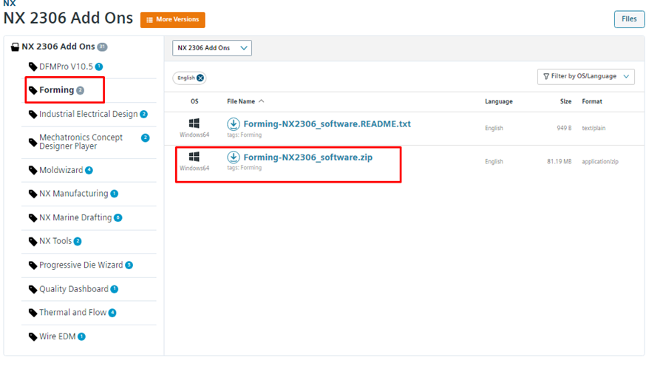The image size is (663, 366).
Task: Click tag icon beside Quality Dashboard
Action: coord(33,289)
